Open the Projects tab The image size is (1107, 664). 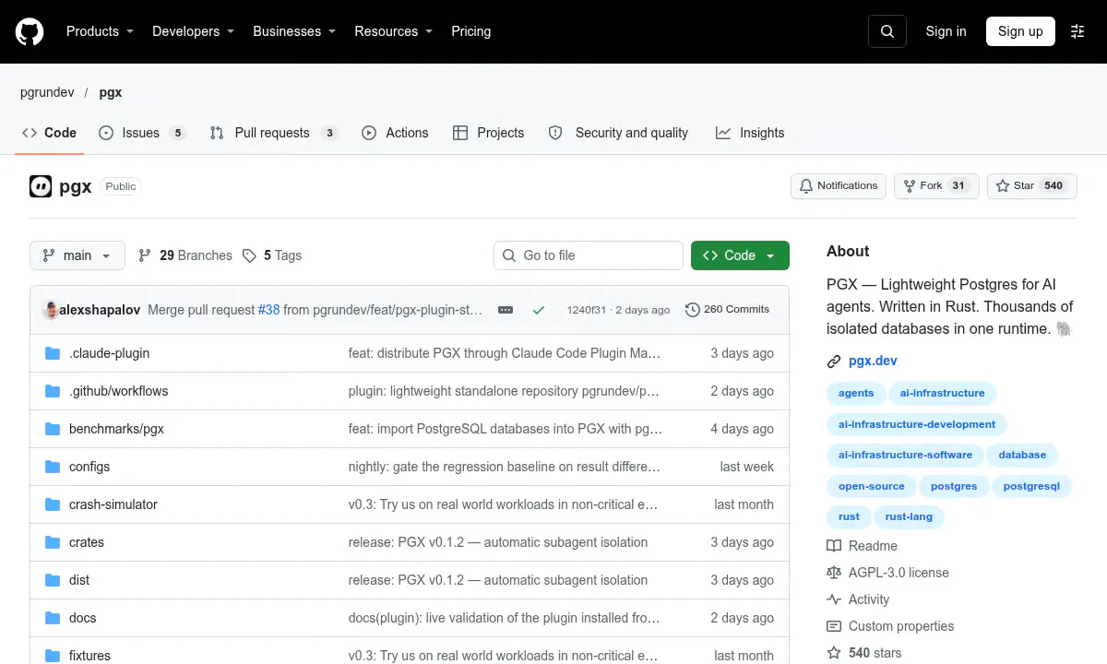tap(489, 133)
